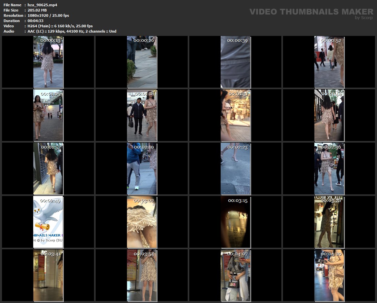
Task: Select the thumbnail at 00:02:36
Action: point(329,169)
